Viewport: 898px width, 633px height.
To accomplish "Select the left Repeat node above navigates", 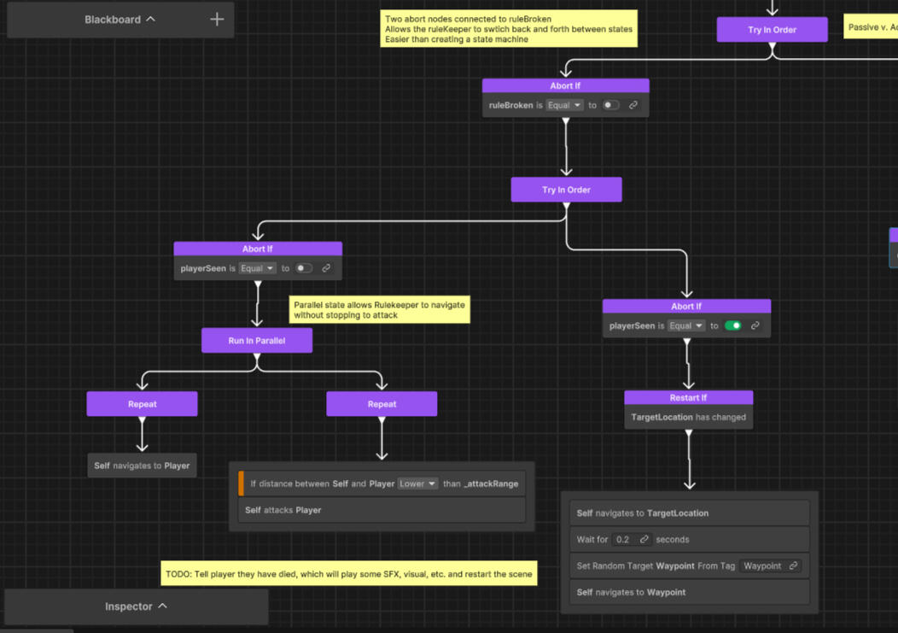I will (x=142, y=404).
